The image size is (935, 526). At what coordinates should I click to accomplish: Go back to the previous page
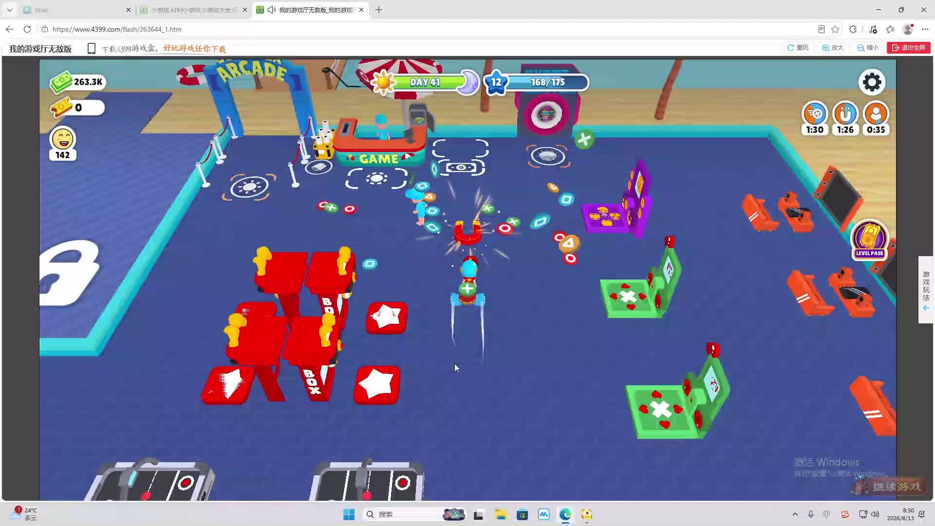pos(10,29)
